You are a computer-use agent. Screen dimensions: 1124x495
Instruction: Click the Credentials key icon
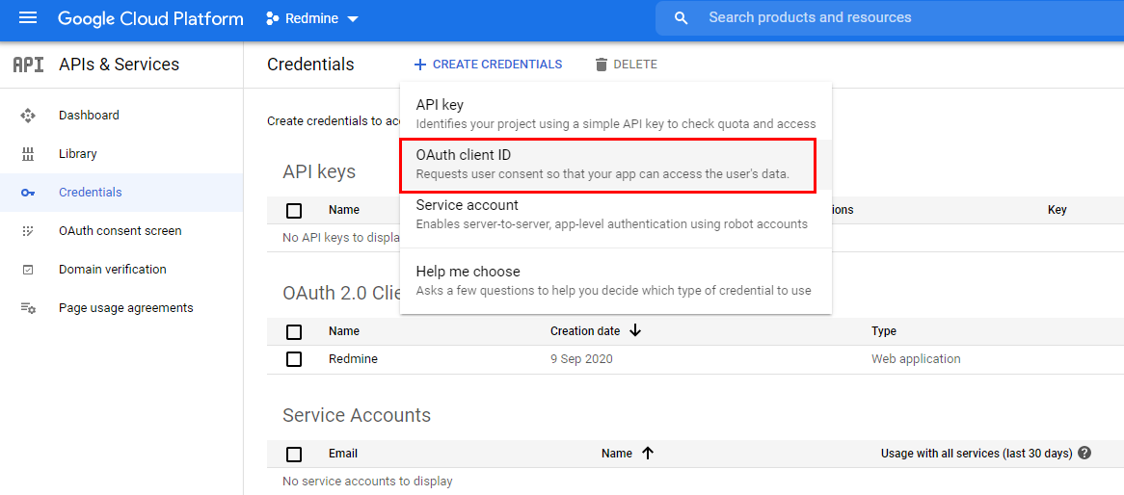click(x=28, y=193)
